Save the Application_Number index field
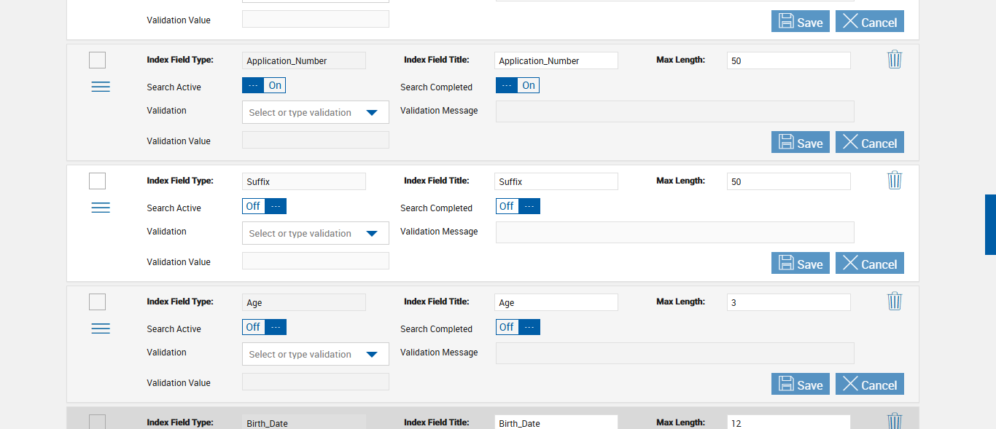The height and width of the screenshot is (429, 996). click(x=800, y=143)
